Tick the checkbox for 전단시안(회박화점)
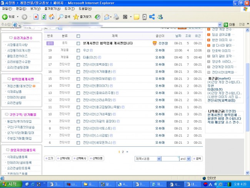 78,64
